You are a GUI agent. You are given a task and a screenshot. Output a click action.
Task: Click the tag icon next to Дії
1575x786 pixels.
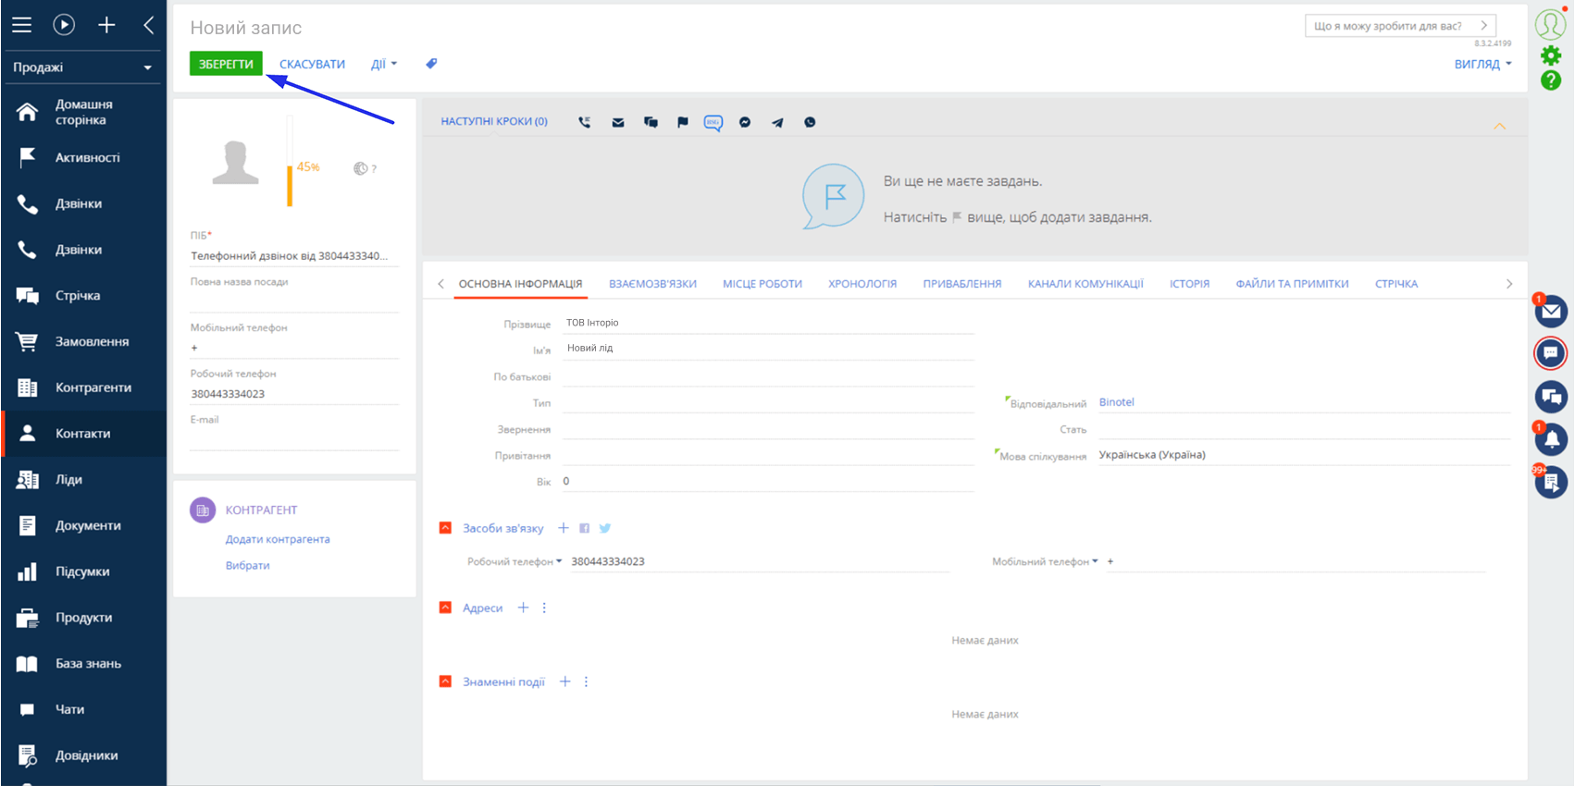[x=431, y=64]
